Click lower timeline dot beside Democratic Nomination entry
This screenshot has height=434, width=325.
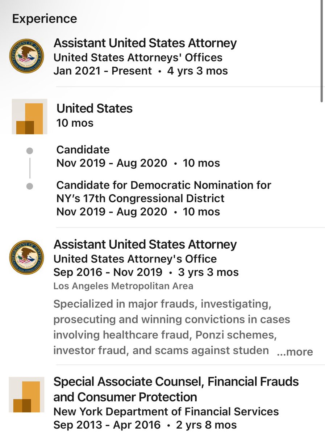pos(30,186)
